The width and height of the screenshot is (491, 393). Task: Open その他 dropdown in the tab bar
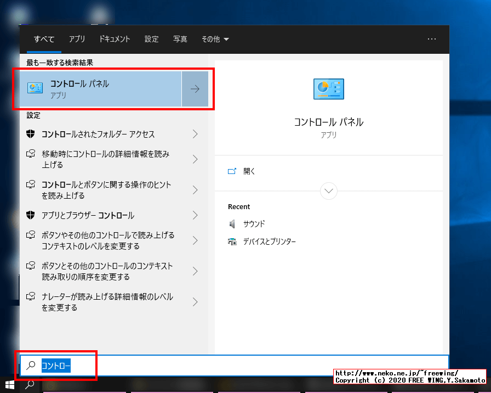[215, 39]
